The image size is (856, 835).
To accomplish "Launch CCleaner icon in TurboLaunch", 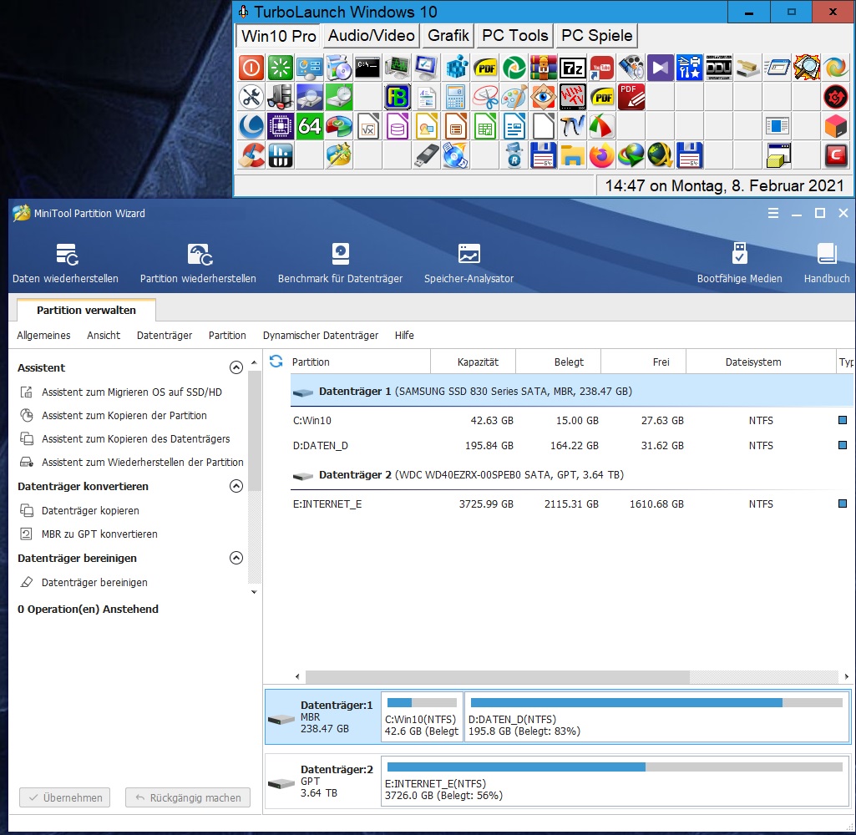I will [251, 155].
